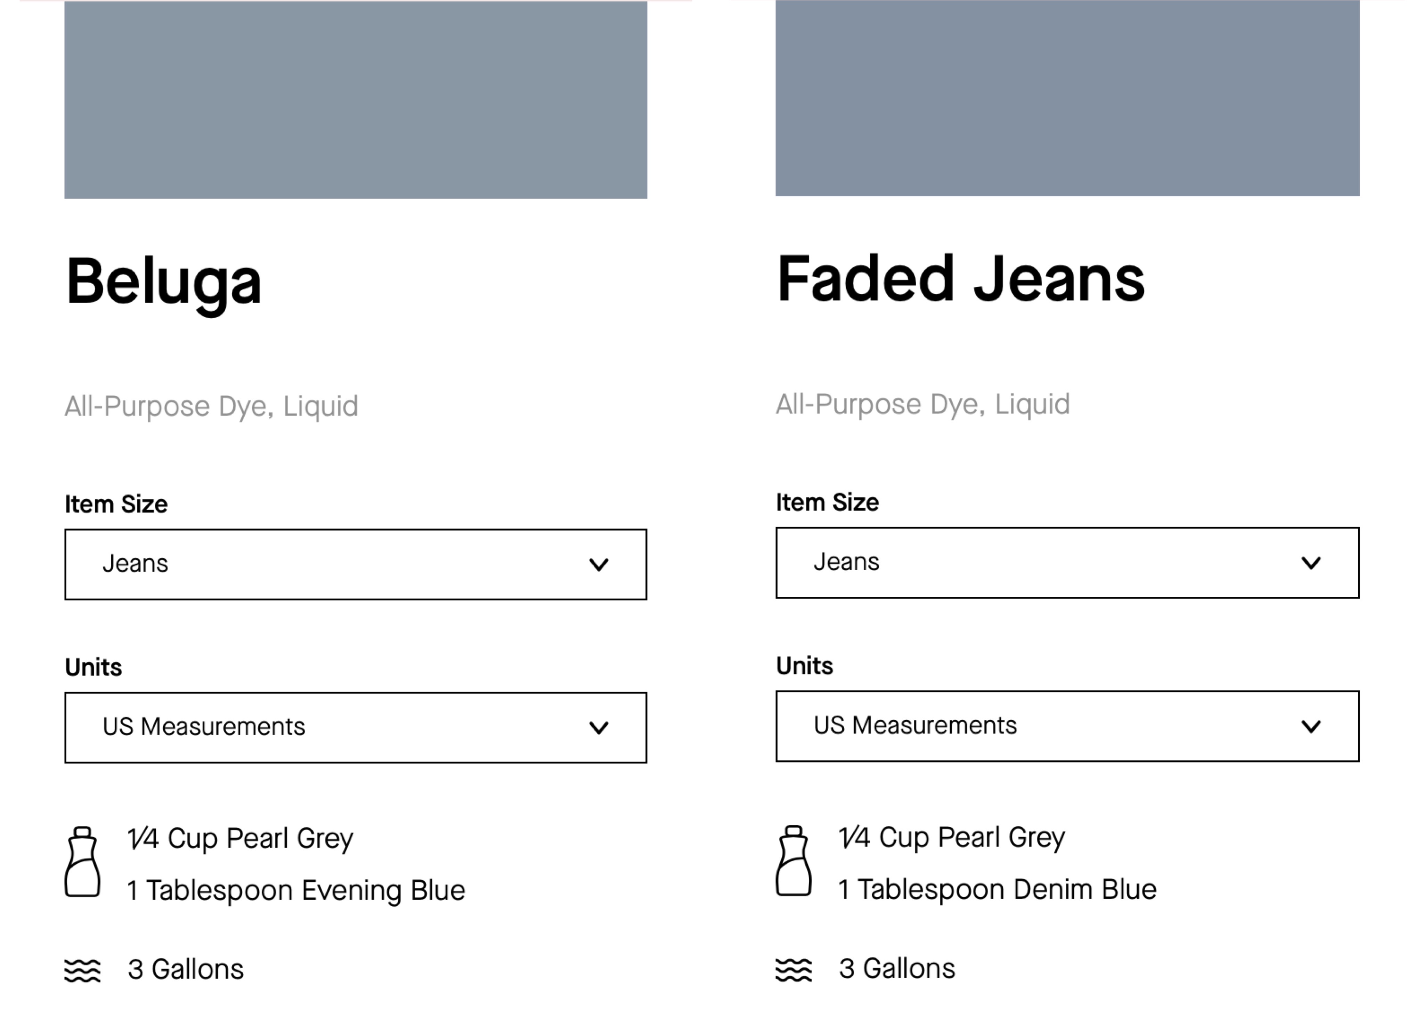Click All-Purpose Dye, Liquid under Faded Jeans

tap(923, 405)
